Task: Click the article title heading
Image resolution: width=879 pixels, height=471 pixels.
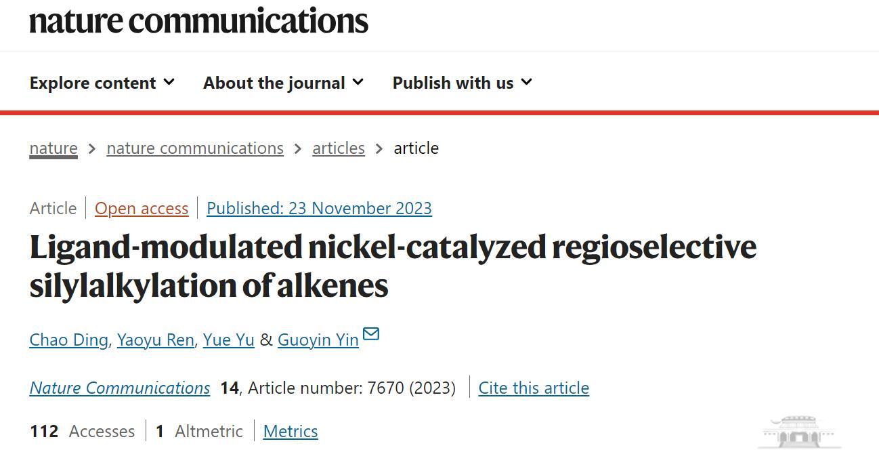Action: pos(393,266)
